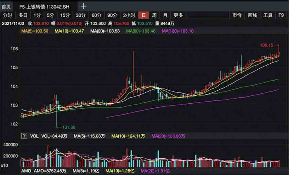
Task: Click the change percent 0.01%[0.010]
Action: click(x=69, y=23)
